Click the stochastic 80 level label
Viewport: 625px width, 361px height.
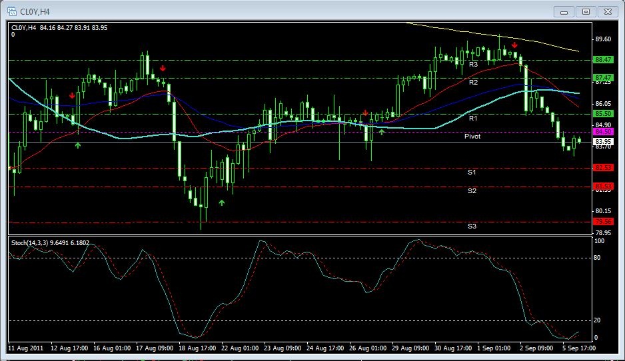597,258
